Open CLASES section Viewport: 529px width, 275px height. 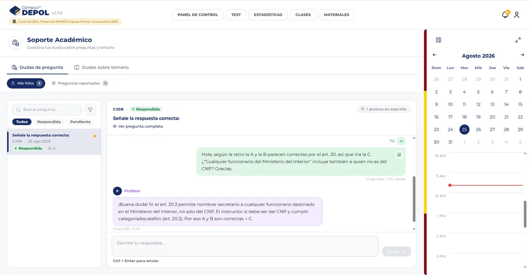click(303, 14)
